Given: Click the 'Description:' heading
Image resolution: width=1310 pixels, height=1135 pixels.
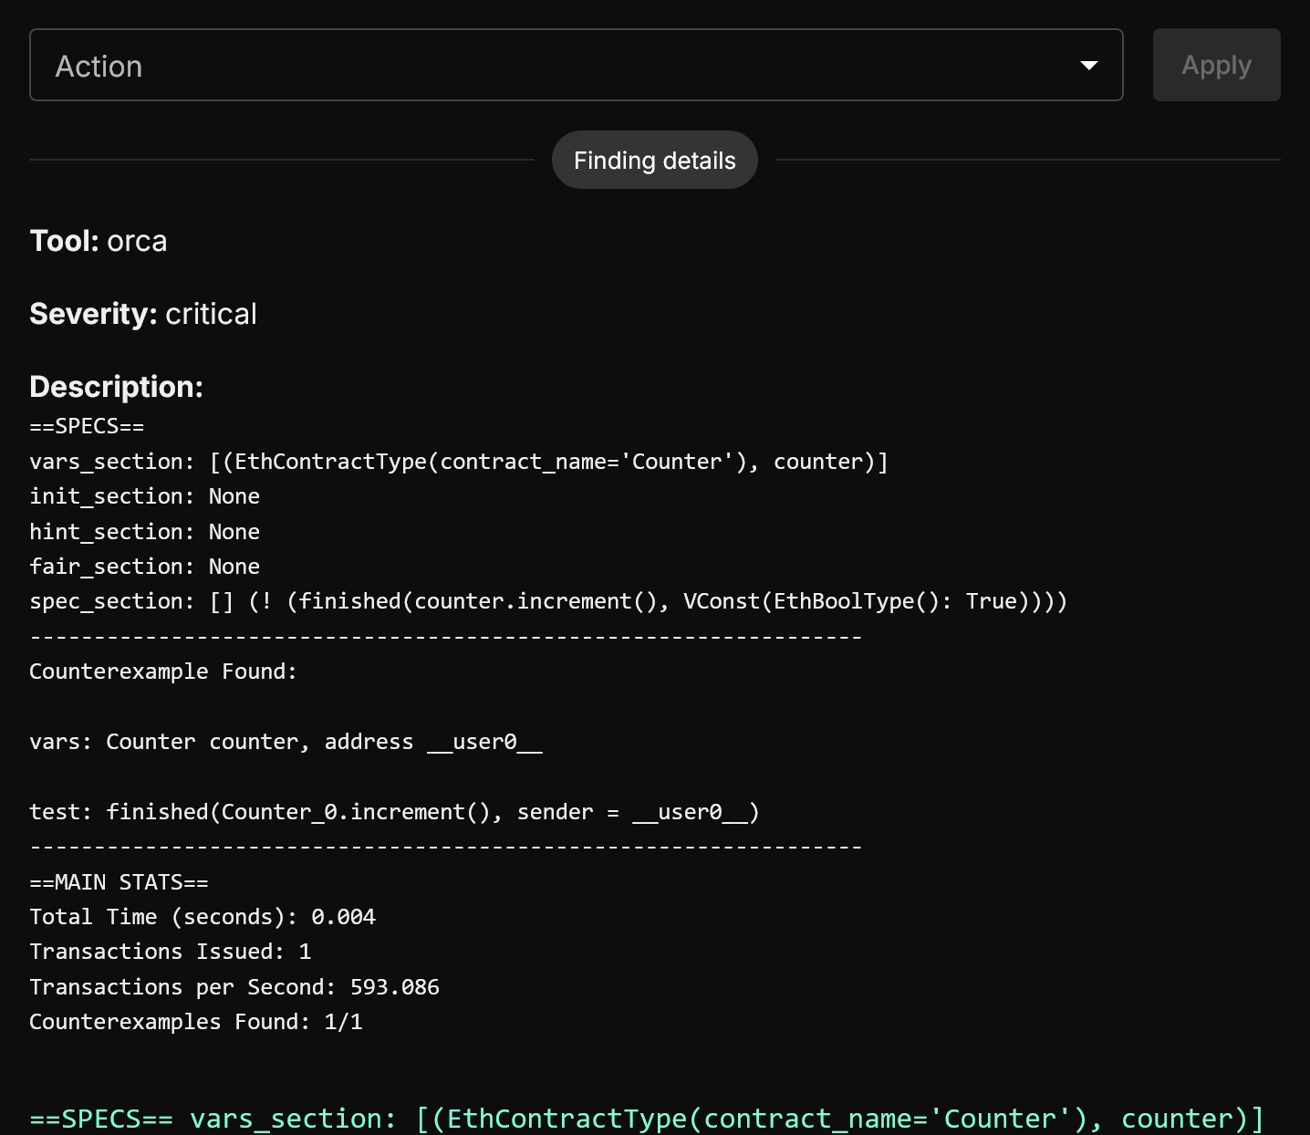Looking at the screenshot, I should (116, 387).
